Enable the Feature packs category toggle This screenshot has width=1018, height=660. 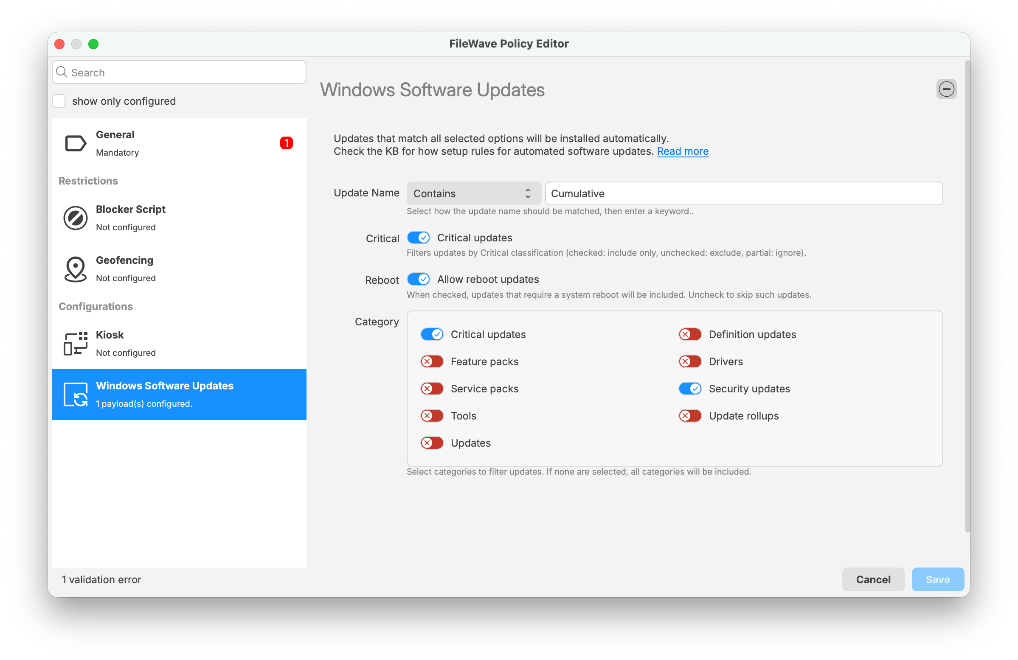432,362
